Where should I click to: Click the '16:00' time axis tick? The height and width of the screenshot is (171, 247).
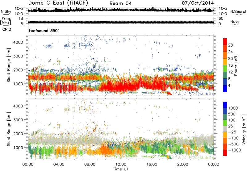pyautogui.click(x=152, y=165)
